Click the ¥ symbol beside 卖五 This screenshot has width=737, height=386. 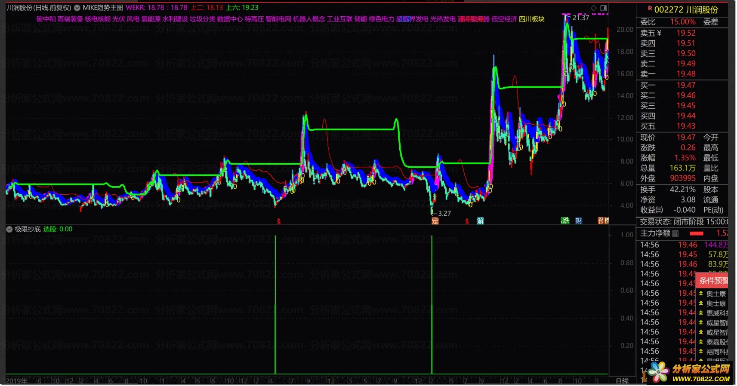pyautogui.click(x=659, y=33)
